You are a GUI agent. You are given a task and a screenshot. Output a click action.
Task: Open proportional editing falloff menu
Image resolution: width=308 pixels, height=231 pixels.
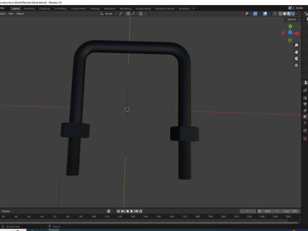pos(146,13)
